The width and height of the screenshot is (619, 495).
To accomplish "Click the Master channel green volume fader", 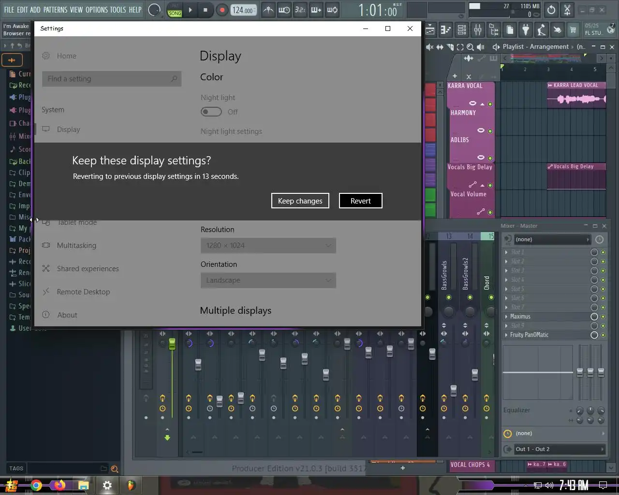I will point(172,344).
